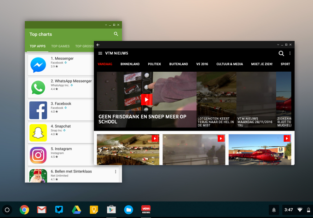The image size is (313, 218).
Task: Search in the Play Store Top charts
Action: [x=116, y=34]
